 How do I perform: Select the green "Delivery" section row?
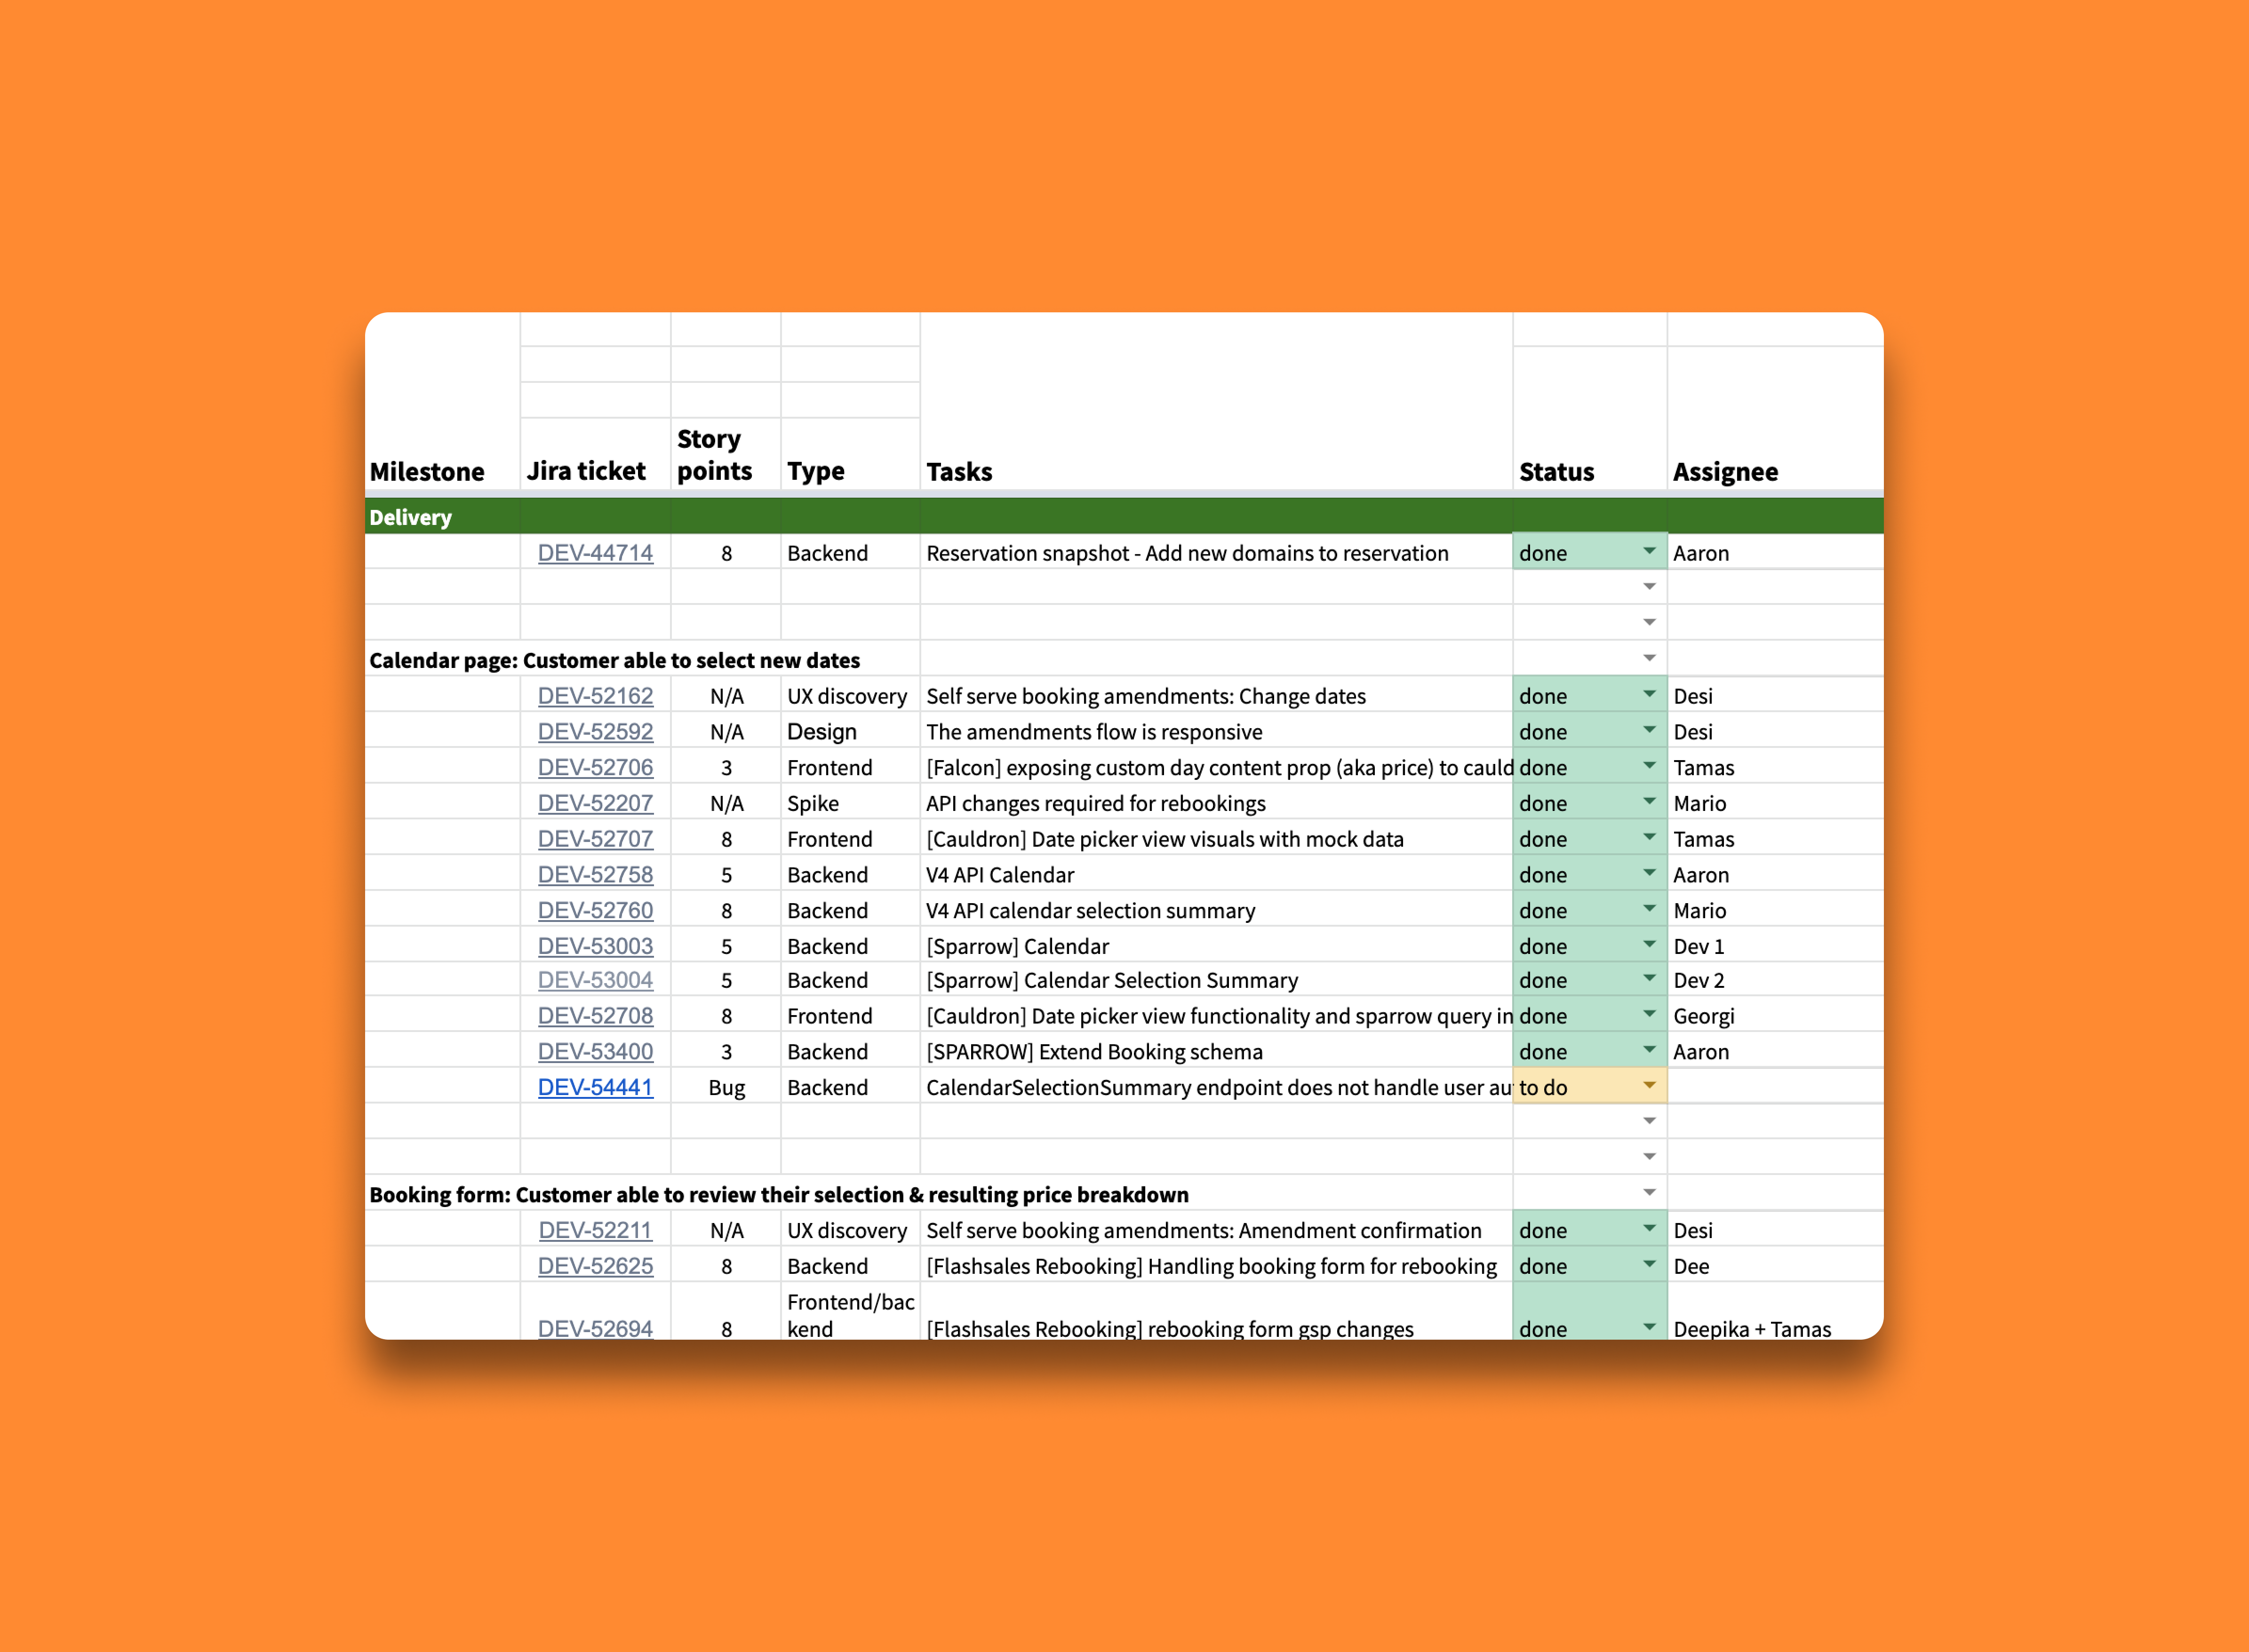click(x=1124, y=517)
